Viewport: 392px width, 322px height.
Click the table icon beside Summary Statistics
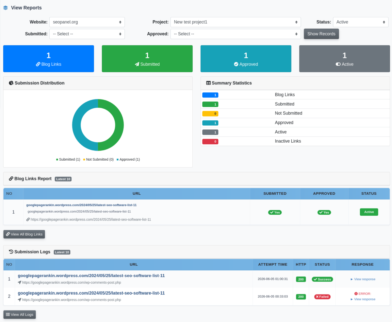click(x=208, y=83)
